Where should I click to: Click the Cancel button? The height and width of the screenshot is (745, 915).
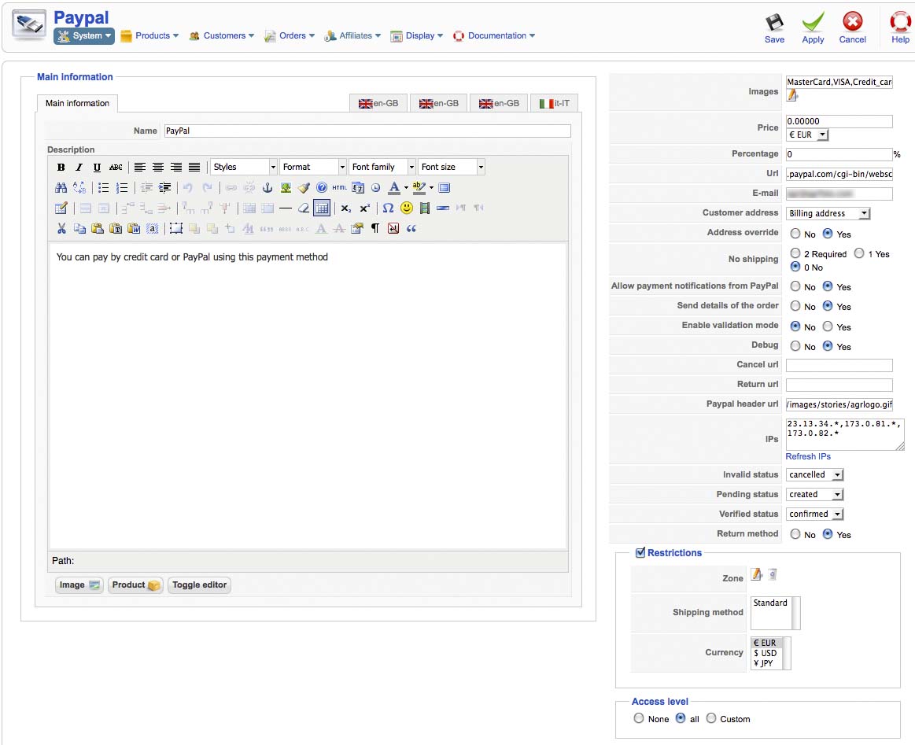pyautogui.click(x=853, y=28)
